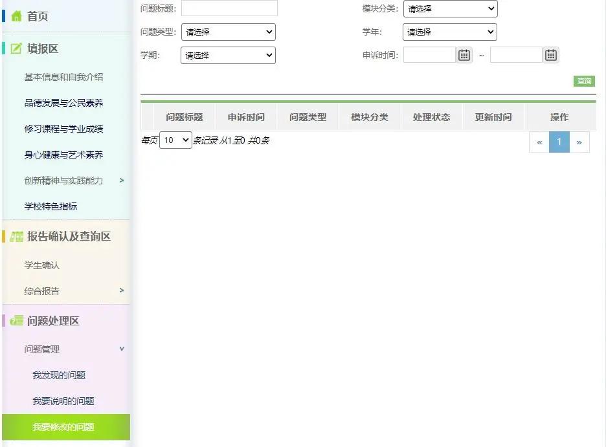Expand the 创新精神与实践能力 item
This screenshot has height=447, width=606.
[121, 181]
